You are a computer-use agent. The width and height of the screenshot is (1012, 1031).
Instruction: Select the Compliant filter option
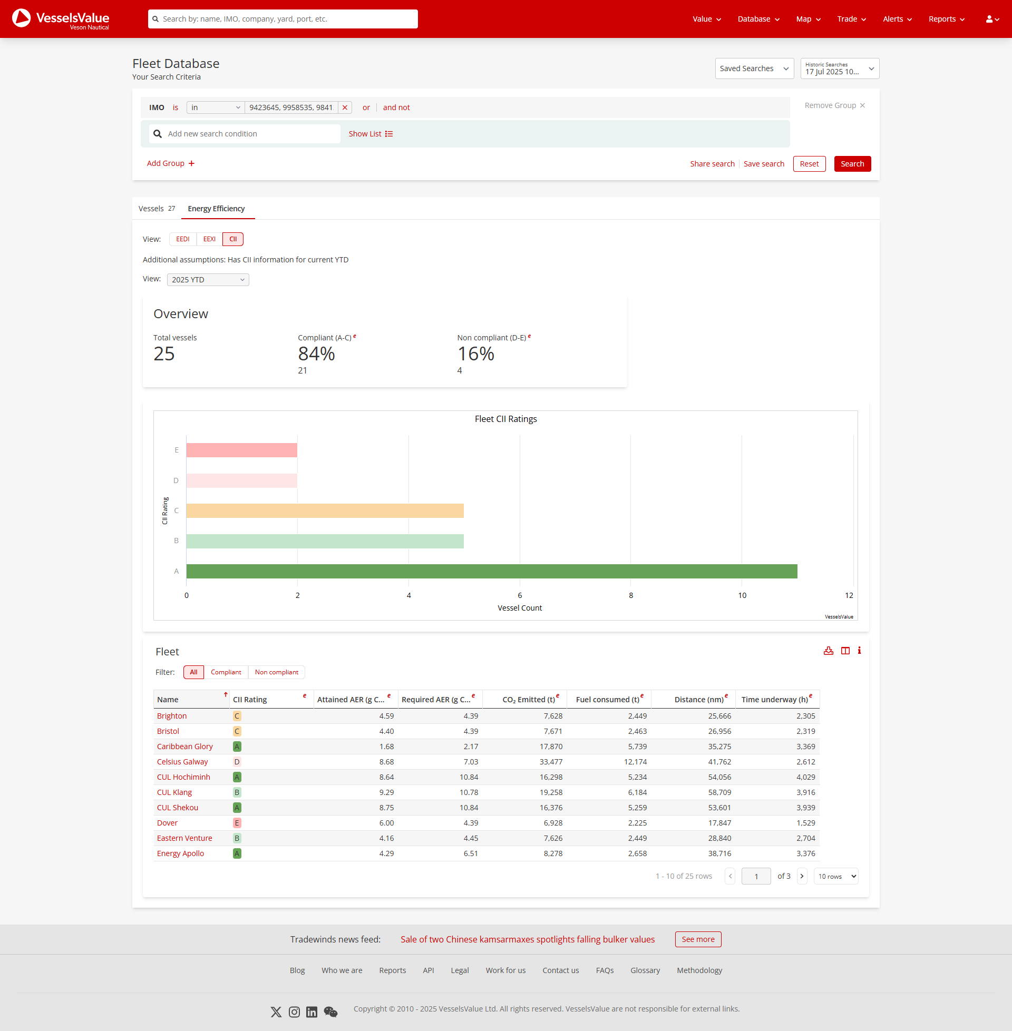point(226,671)
